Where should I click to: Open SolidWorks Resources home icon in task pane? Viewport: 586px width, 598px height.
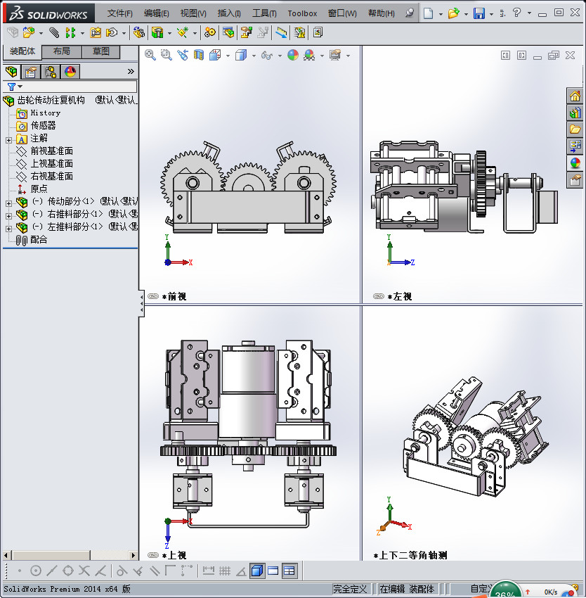(575, 96)
